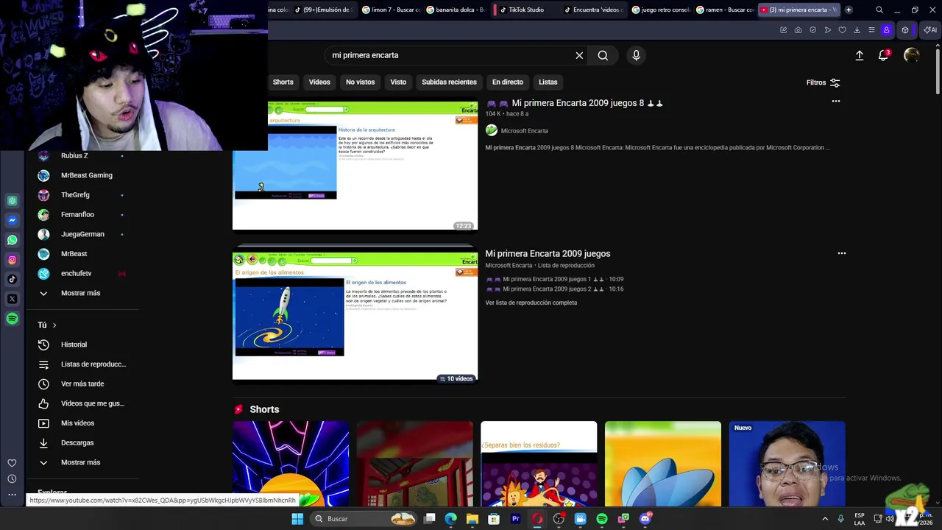This screenshot has height=530, width=942.
Task: Select the Vídeos filter chip
Action: pyautogui.click(x=319, y=82)
